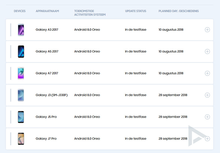Viewport: 220px width, 153px height.
Task: Expand the Galaxy J5 Pro row plus icon
Action: [x=207, y=117]
